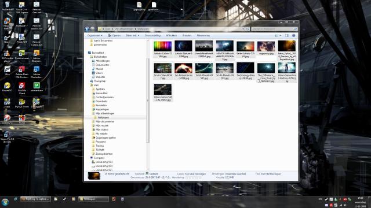This screenshot has height=208, width=371.
Task: Select Documenten library in the tree
Action: point(100,65)
